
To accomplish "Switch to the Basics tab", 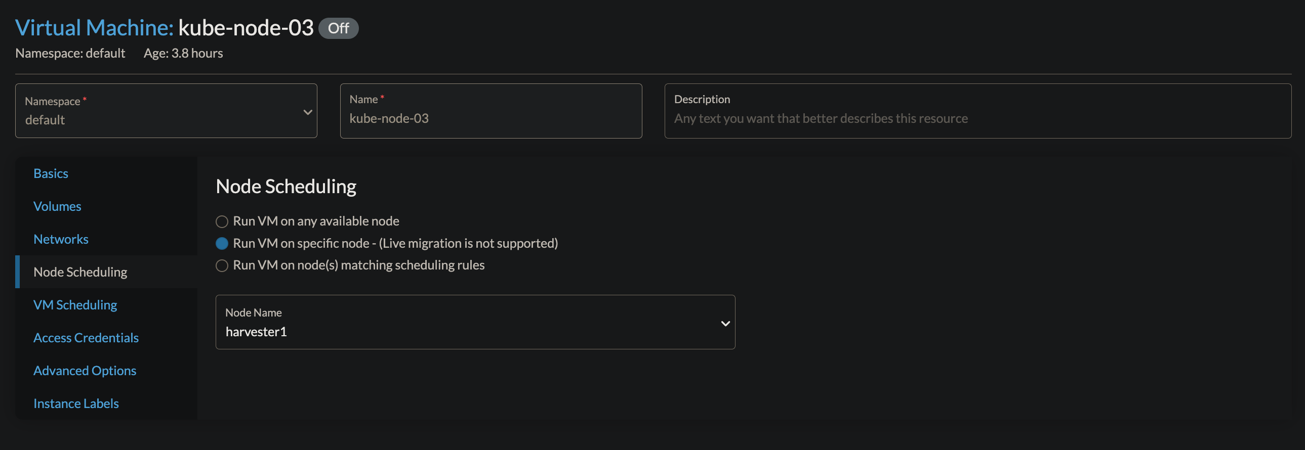I will click(x=51, y=173).
